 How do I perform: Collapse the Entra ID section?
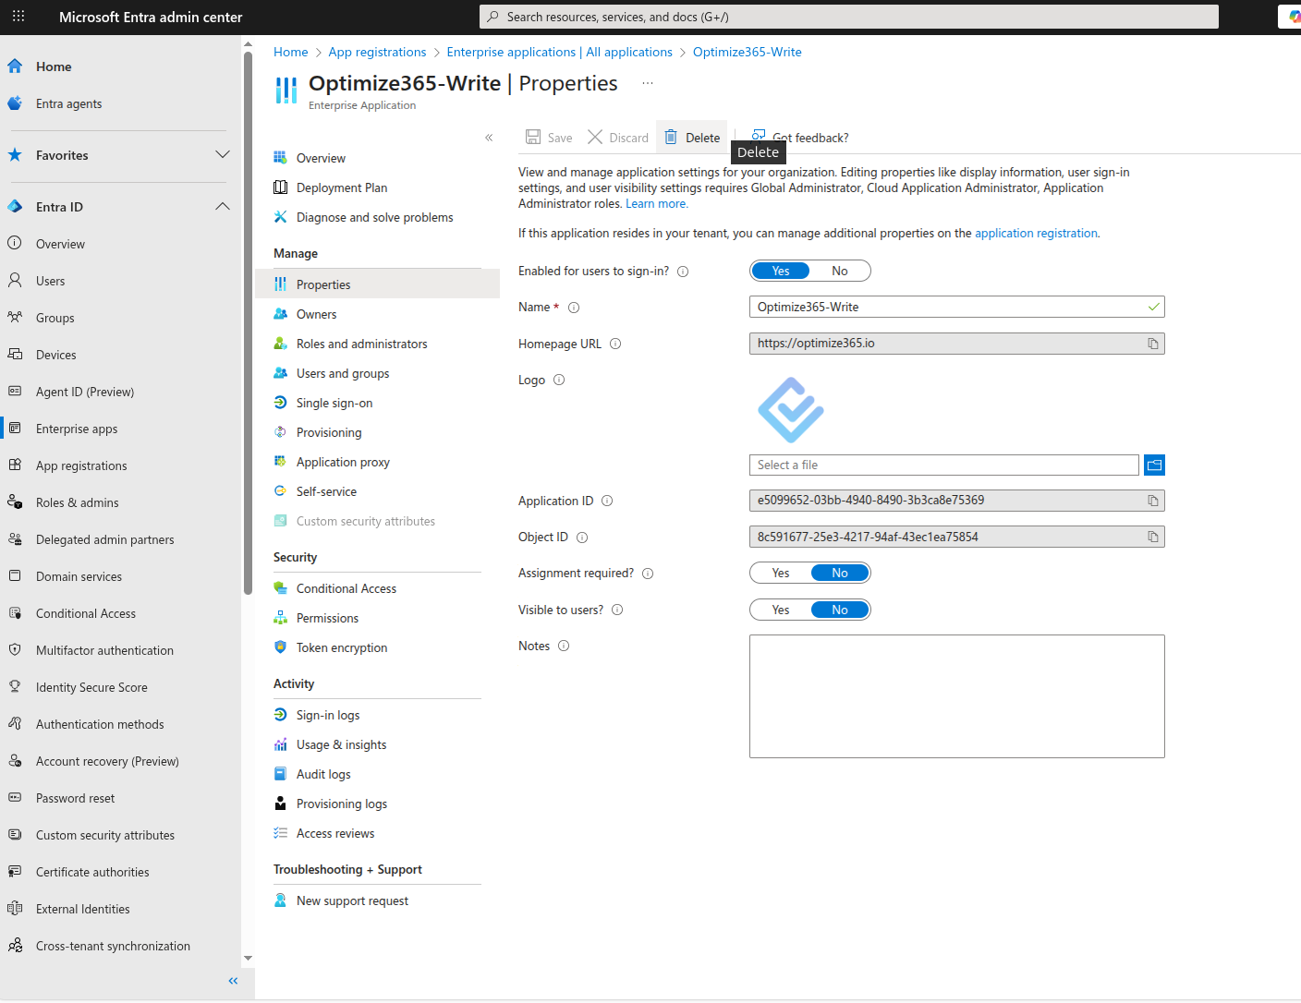pos(223,206)
